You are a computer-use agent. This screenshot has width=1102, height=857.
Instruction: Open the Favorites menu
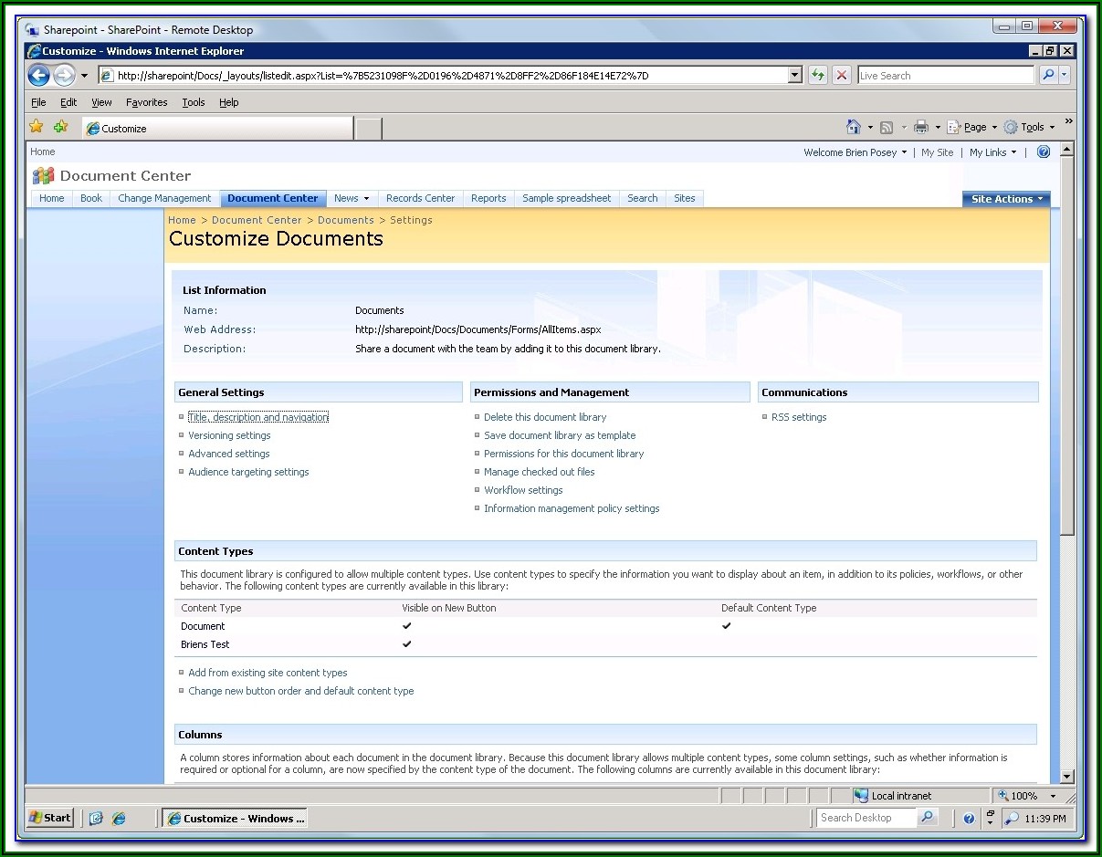coord(146,102)
